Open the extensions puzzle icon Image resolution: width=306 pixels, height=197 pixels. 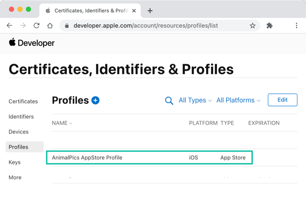click(x=270, y=25)
